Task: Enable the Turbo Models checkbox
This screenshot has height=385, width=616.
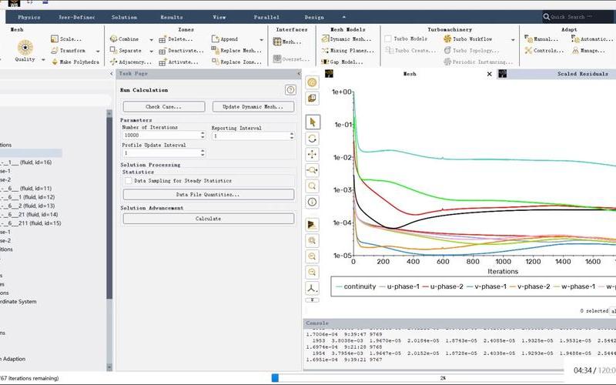Action: click(x=388, y=39)
